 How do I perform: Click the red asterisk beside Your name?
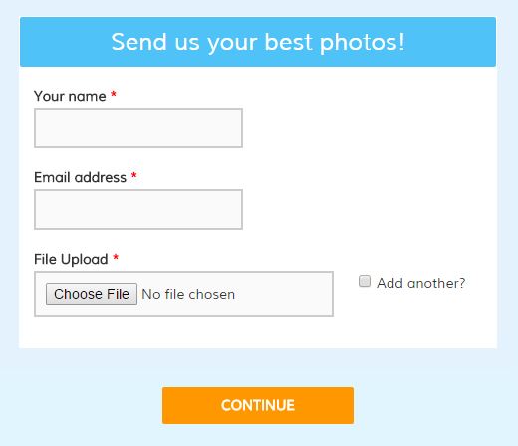114,94
